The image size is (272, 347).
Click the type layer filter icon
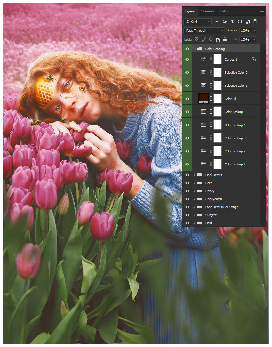232,21
